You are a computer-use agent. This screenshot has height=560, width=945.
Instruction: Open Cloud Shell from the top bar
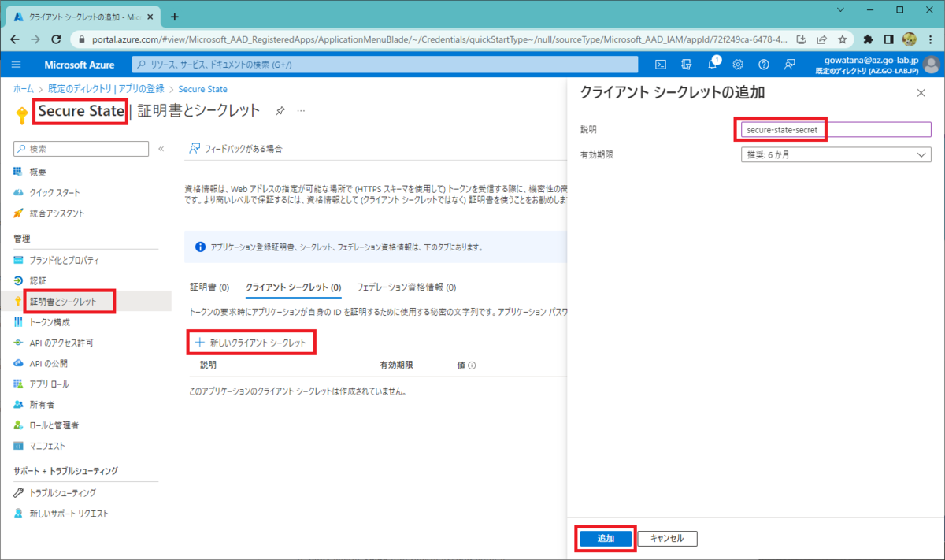click(x=661, y=65)
